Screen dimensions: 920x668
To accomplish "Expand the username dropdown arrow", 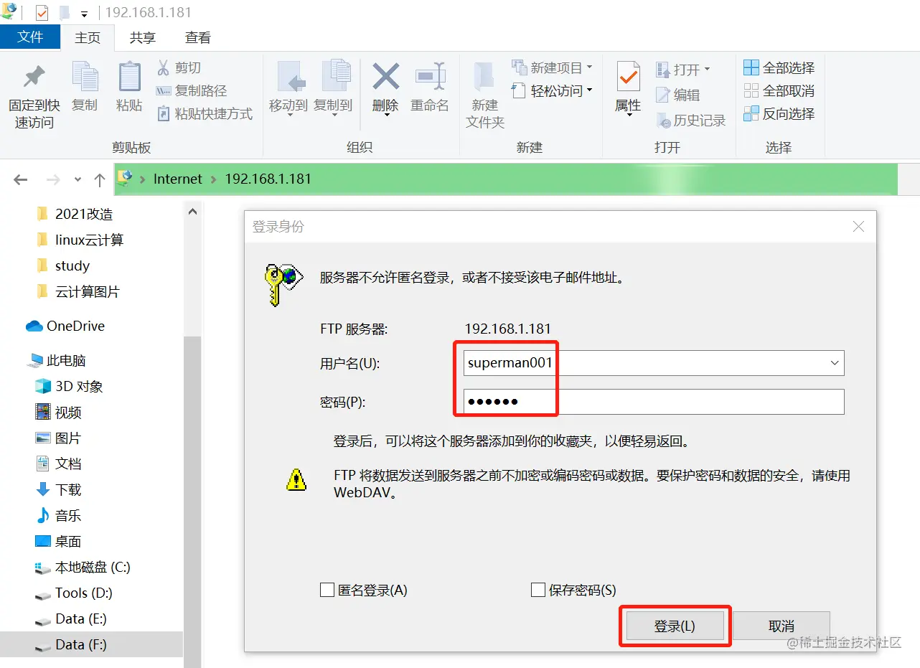I will pyautogui.click(x=835, y=363).
